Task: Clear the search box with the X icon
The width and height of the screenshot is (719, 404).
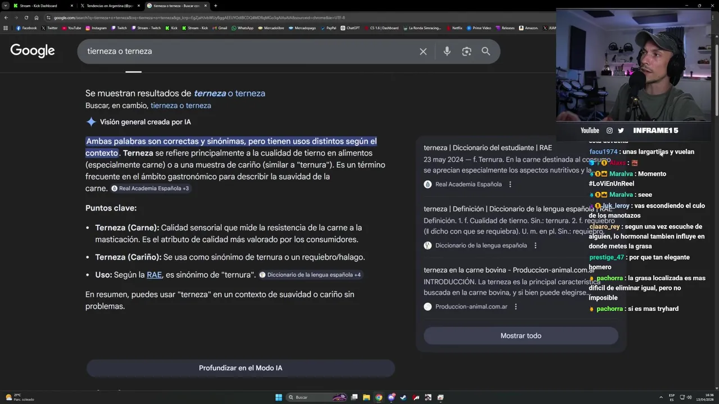Action: click(x=423, y=51)
